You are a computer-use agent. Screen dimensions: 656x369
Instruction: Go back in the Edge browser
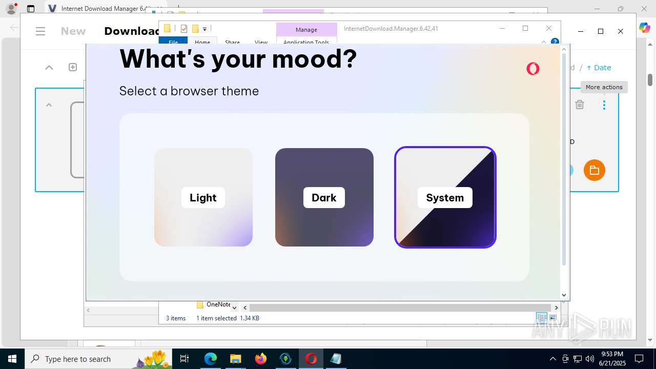(14, 28)
